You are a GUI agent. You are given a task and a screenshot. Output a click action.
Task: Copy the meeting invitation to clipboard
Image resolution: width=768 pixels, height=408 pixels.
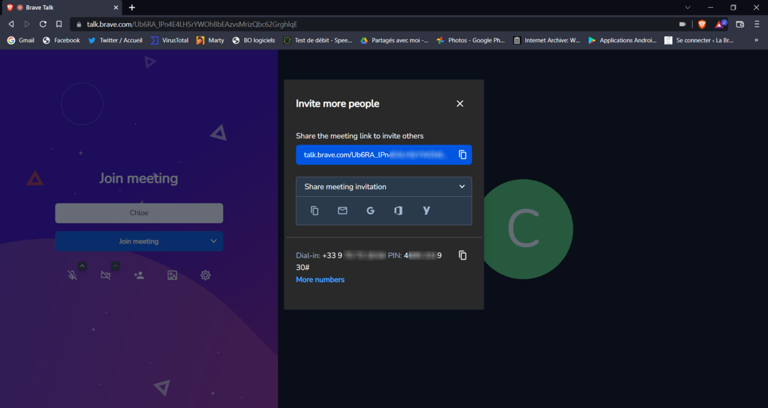pos(314,210)
